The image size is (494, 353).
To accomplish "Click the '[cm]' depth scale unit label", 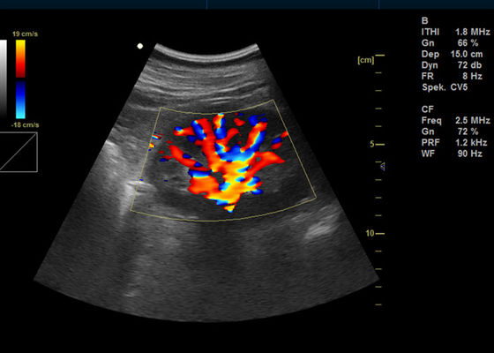I will [366, 60].
